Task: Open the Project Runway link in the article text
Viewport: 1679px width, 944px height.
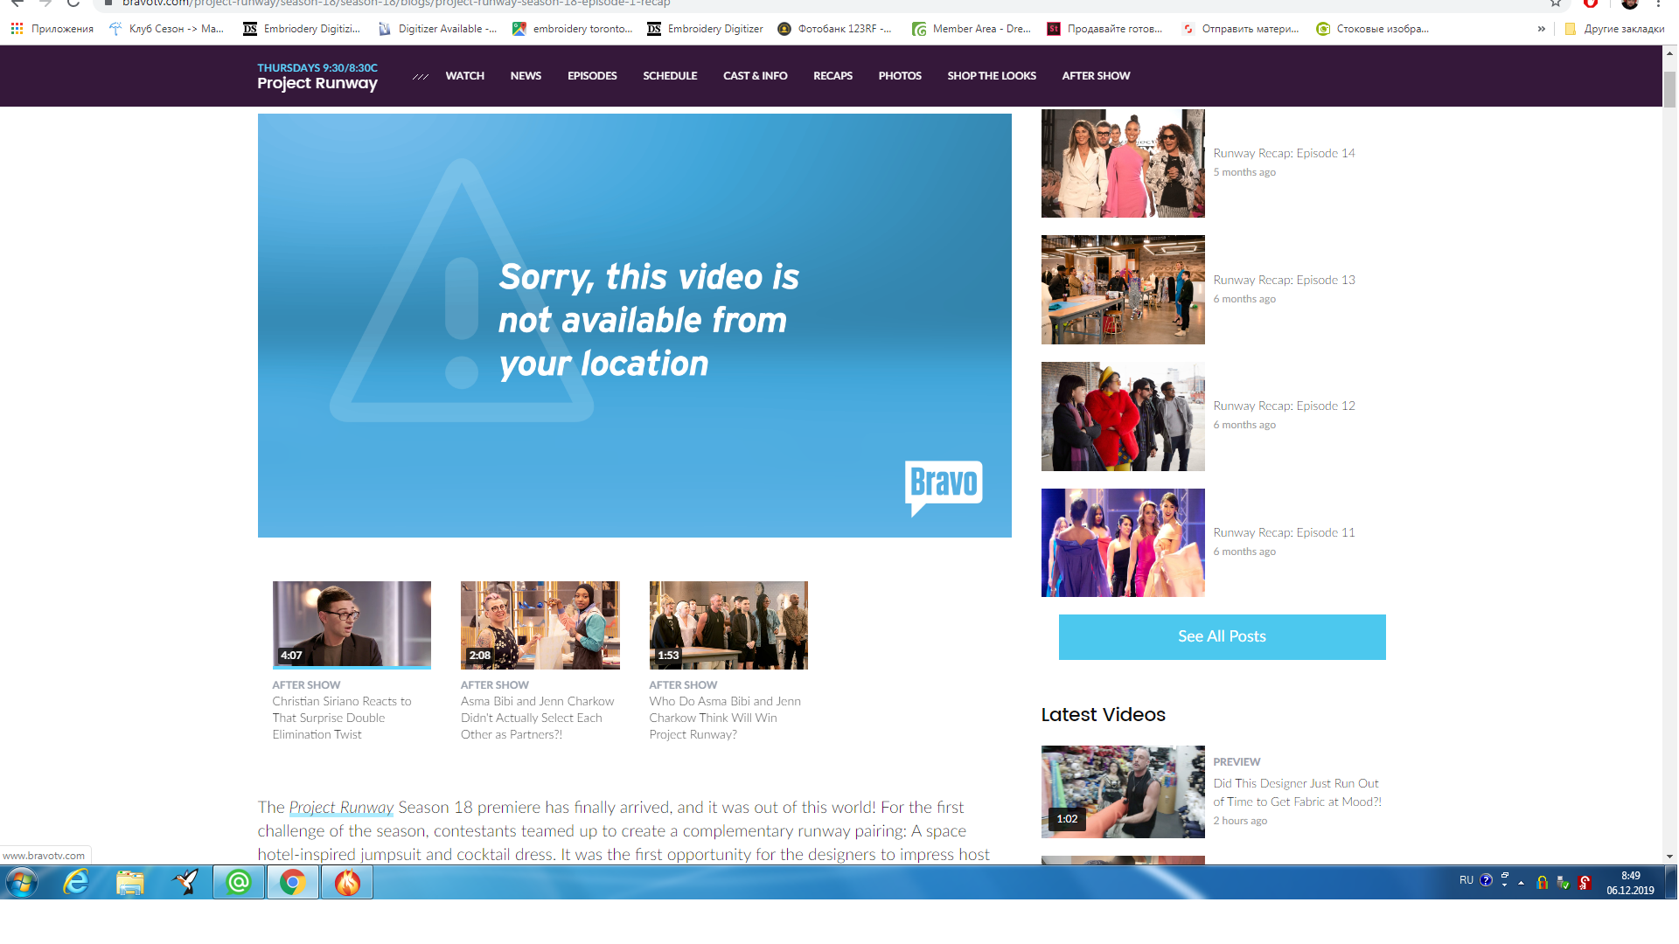Action: click(x=341, y=808)
